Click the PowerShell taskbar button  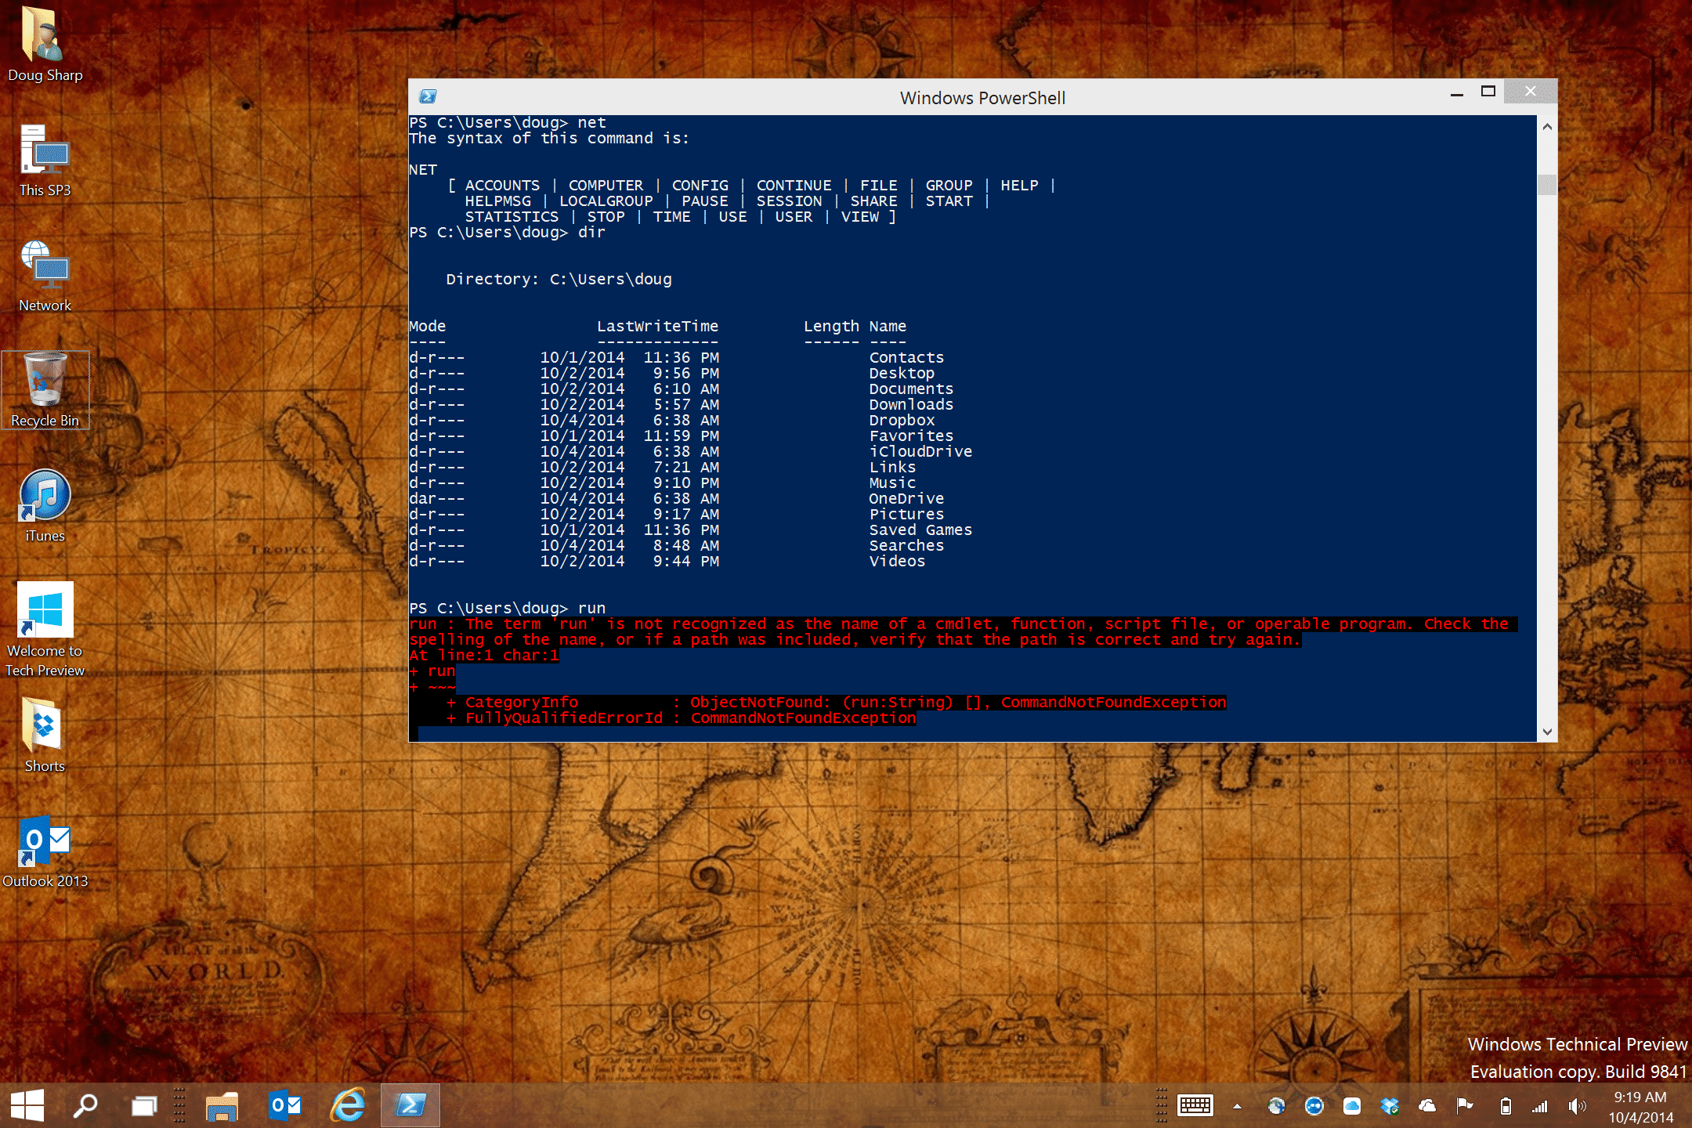410,1105
